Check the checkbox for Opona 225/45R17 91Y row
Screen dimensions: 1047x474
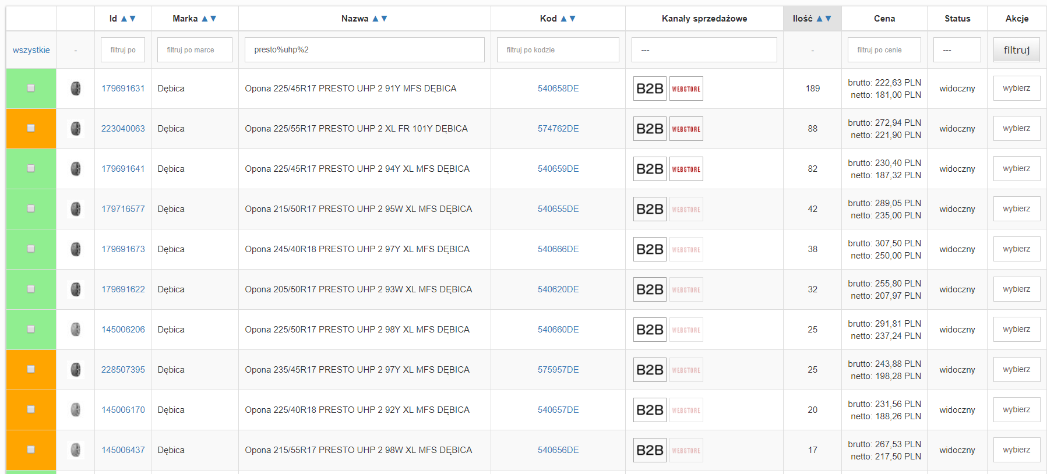point(31,89)
